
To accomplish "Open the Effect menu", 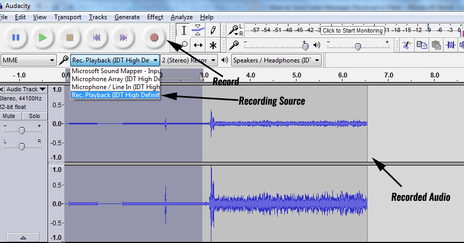I will (x=155, y=17).
